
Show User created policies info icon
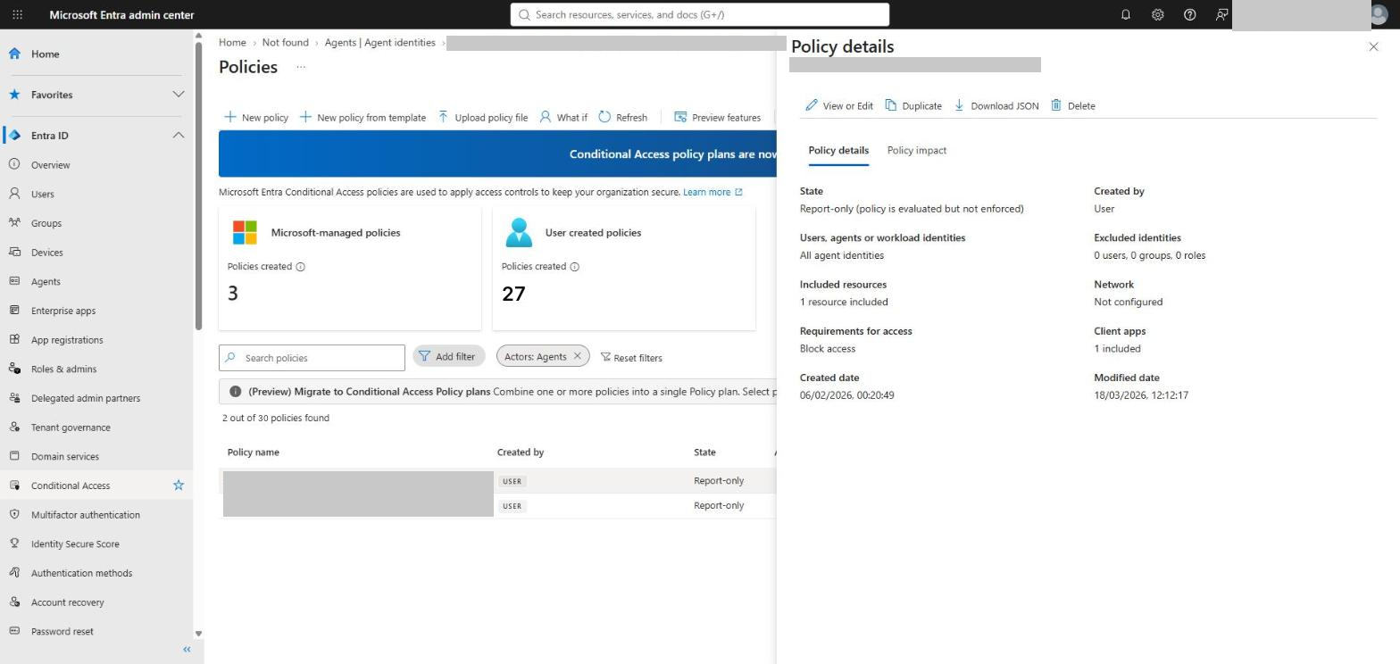(x=574, y=267)
